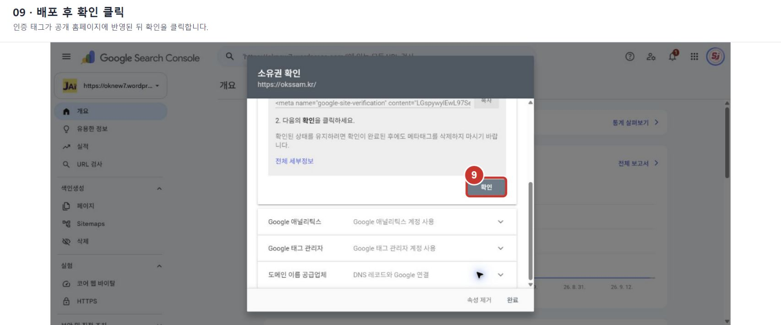Screen dimensions: 781x325
Task: Click the home icon beside 개요
Action: pos(66,111)
